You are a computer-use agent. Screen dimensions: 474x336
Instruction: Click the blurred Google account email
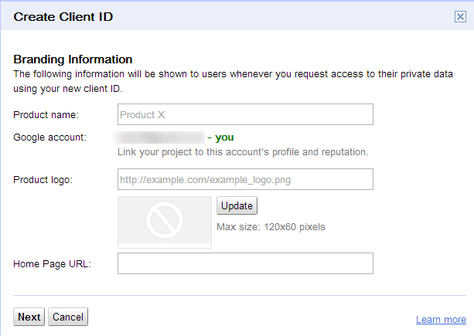[x=159, y=137]
